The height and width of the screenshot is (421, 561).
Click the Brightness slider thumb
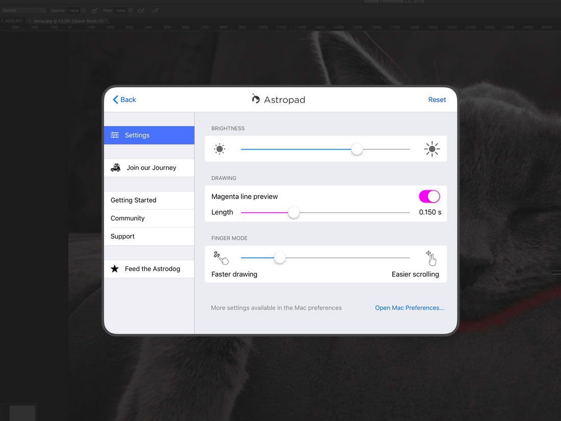356,149
